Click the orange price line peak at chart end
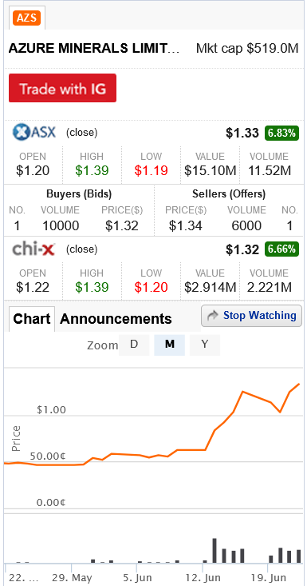 pyautogui.click(x=299, y=385)
